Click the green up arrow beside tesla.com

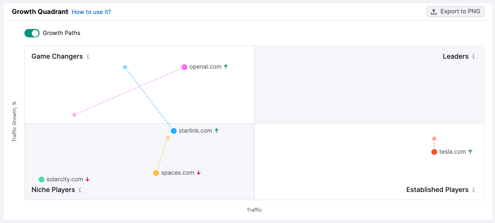point(470,152)
